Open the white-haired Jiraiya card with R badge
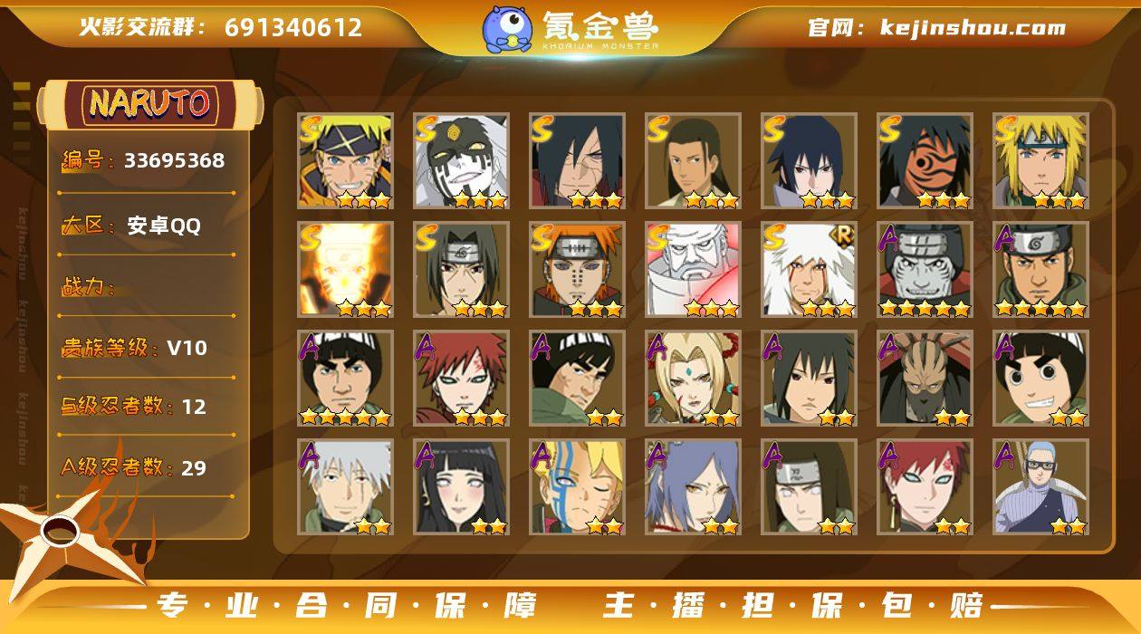The width and height of the screenshot is (1141, 634). (x=809, y=270)
